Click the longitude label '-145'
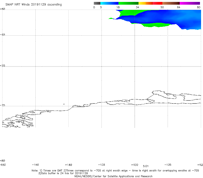This screenshot has width=203, height=178. pos(35,165)
